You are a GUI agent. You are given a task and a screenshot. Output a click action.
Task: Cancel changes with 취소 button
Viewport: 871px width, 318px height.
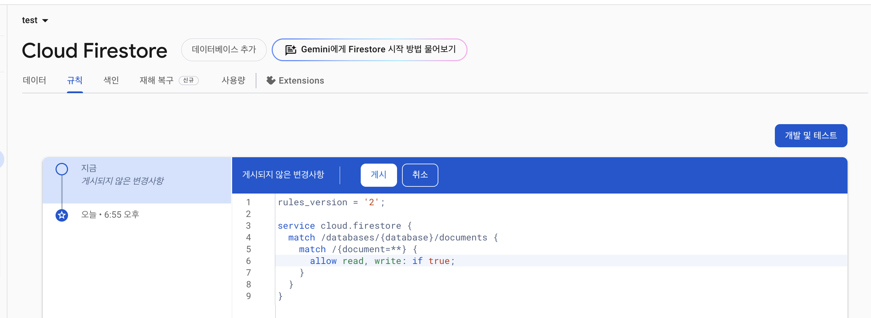420,175
